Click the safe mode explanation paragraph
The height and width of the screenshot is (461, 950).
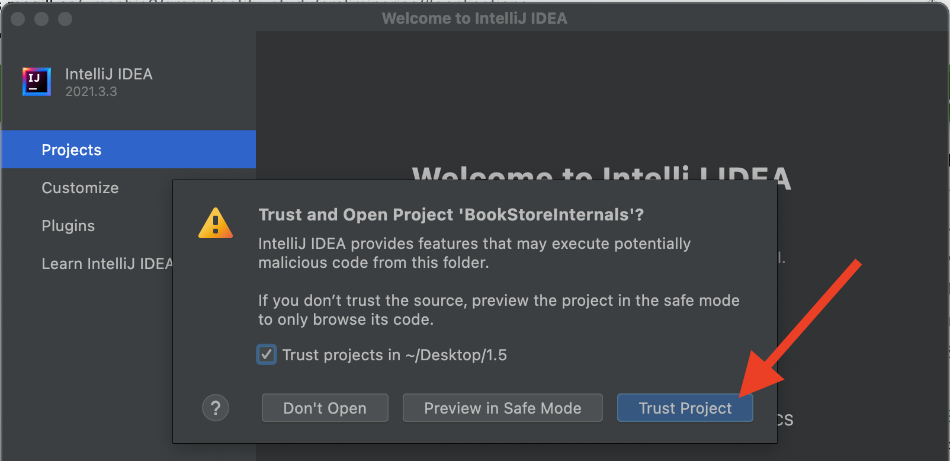click(498, 310)
